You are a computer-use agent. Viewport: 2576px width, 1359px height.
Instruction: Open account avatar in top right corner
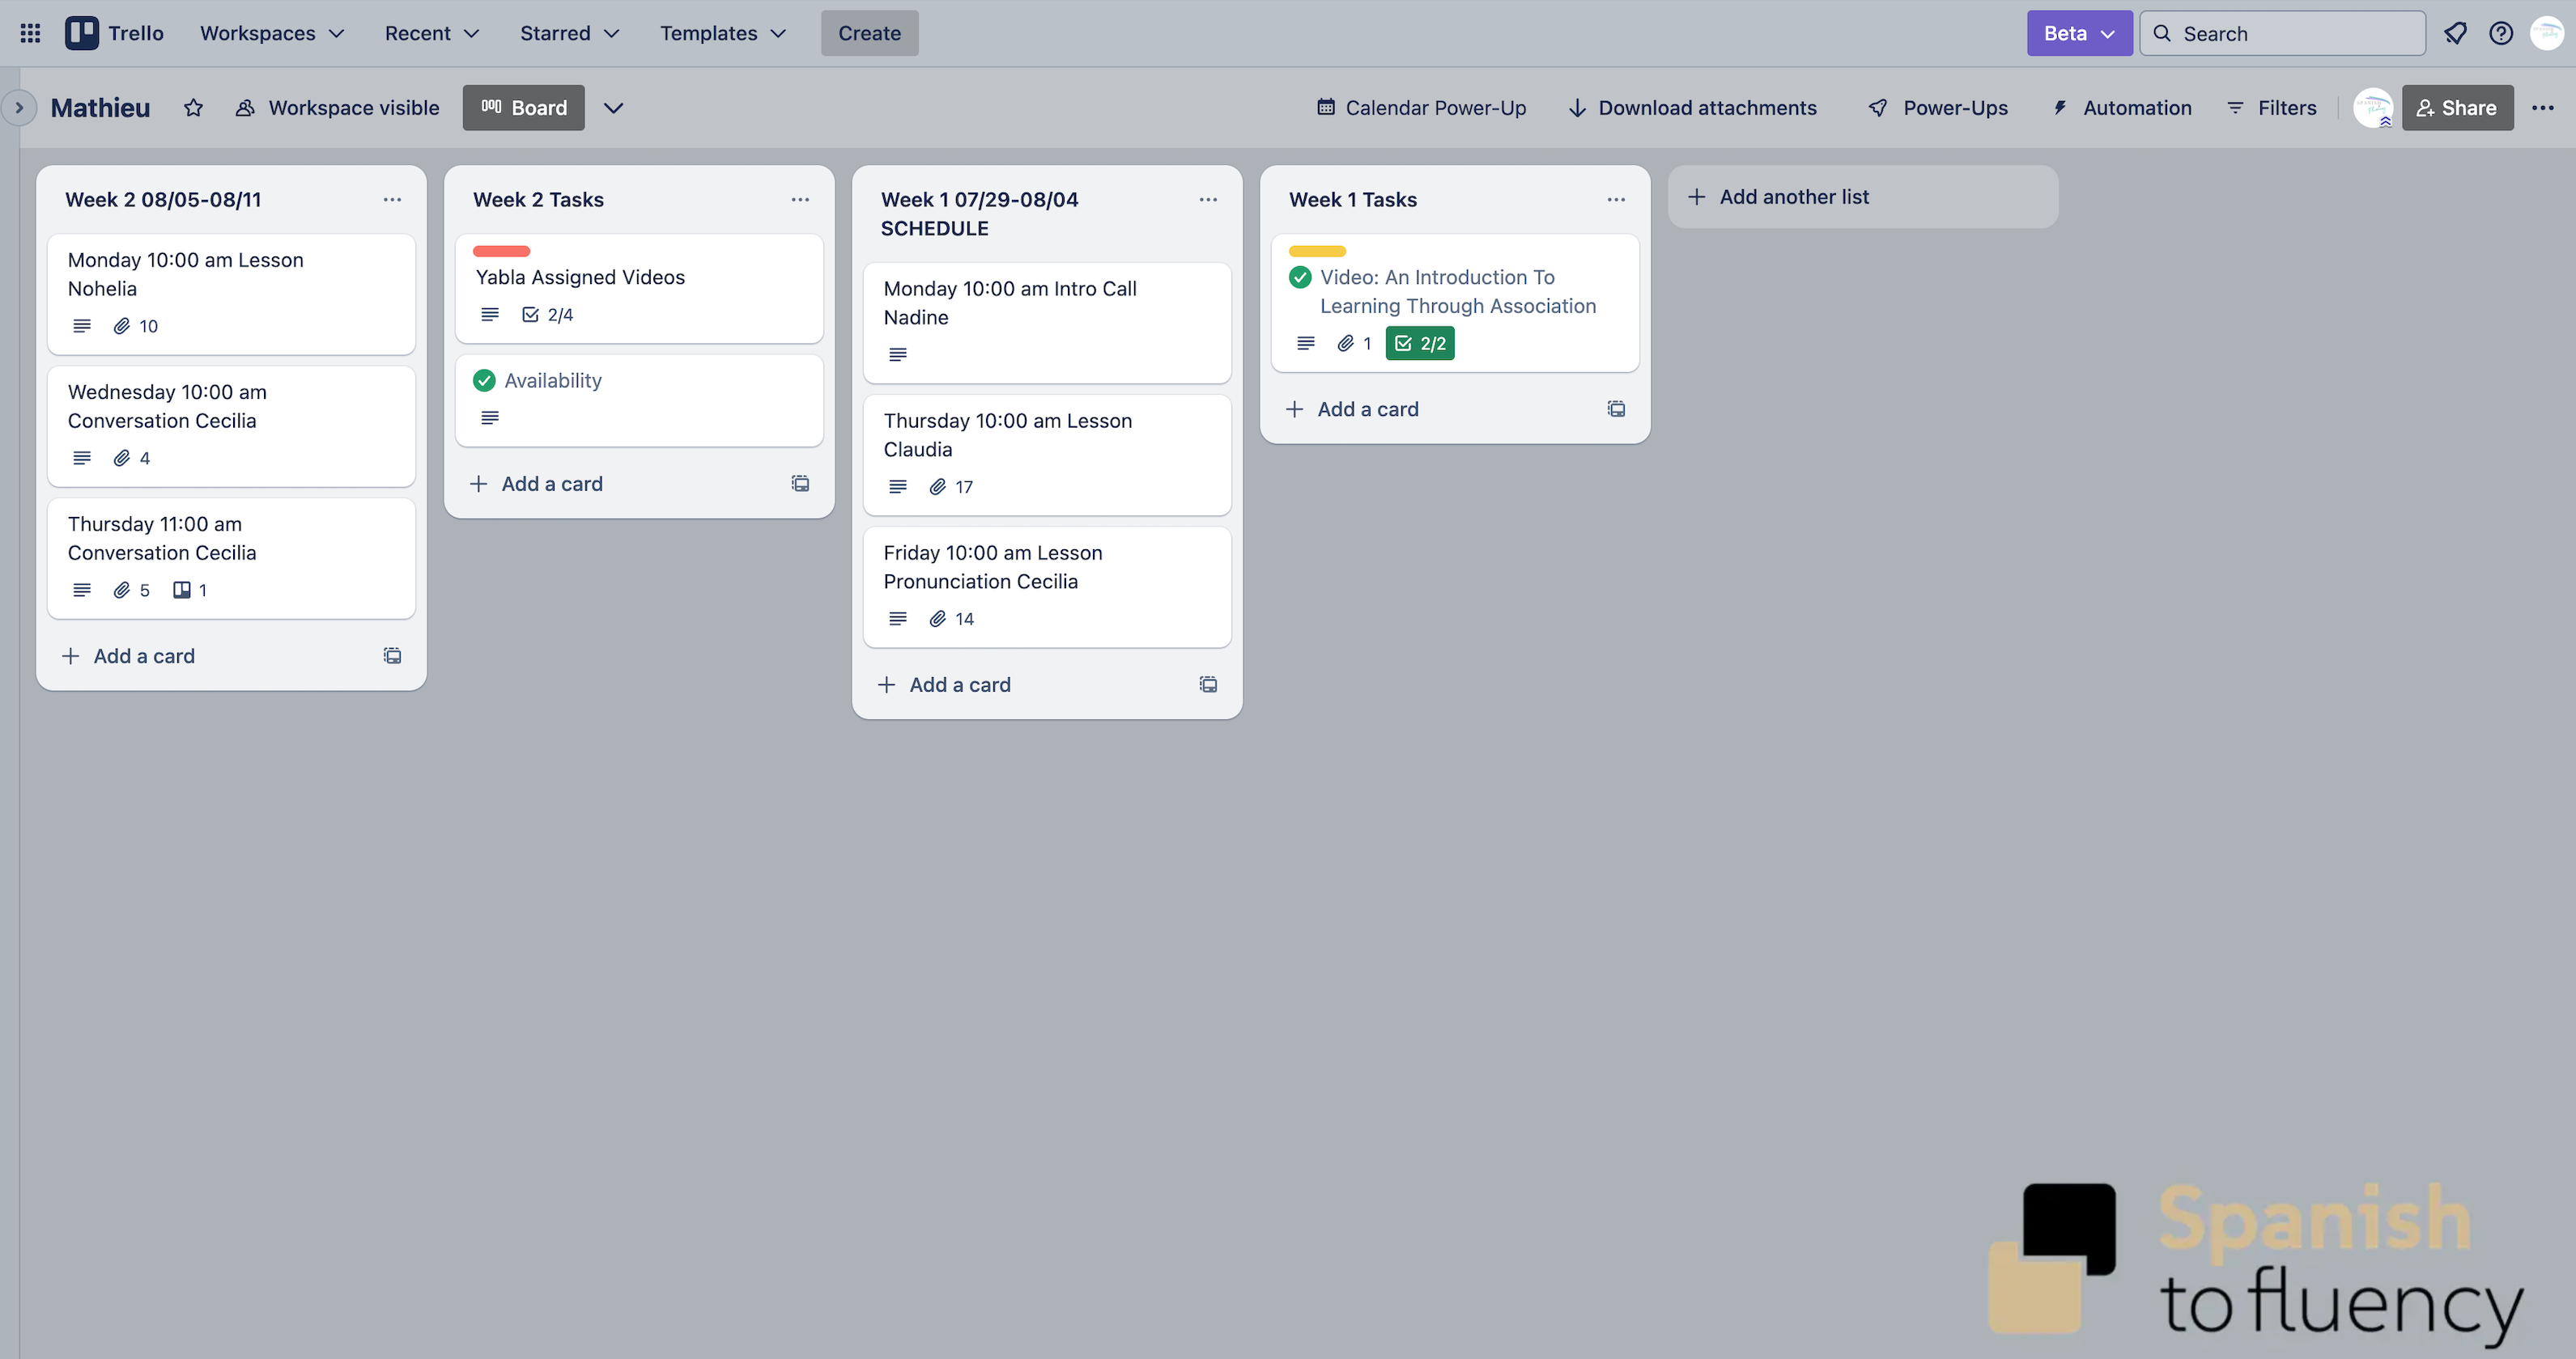2546,33
